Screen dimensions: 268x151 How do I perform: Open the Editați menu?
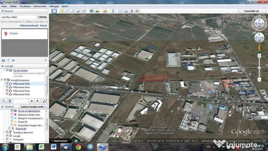pos(13,6)
